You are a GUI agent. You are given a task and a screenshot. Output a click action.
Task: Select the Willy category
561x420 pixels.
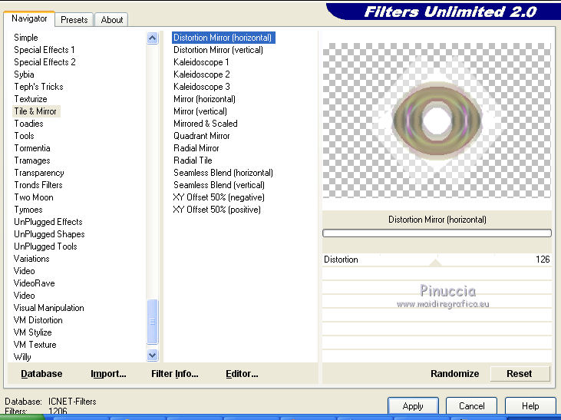pyautogui.click(x=22, y=357)
